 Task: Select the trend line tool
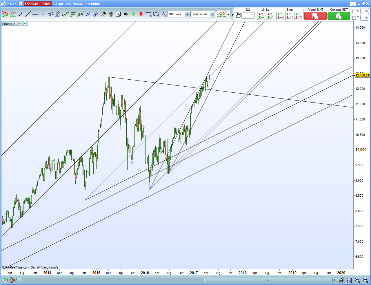(28, 14)
